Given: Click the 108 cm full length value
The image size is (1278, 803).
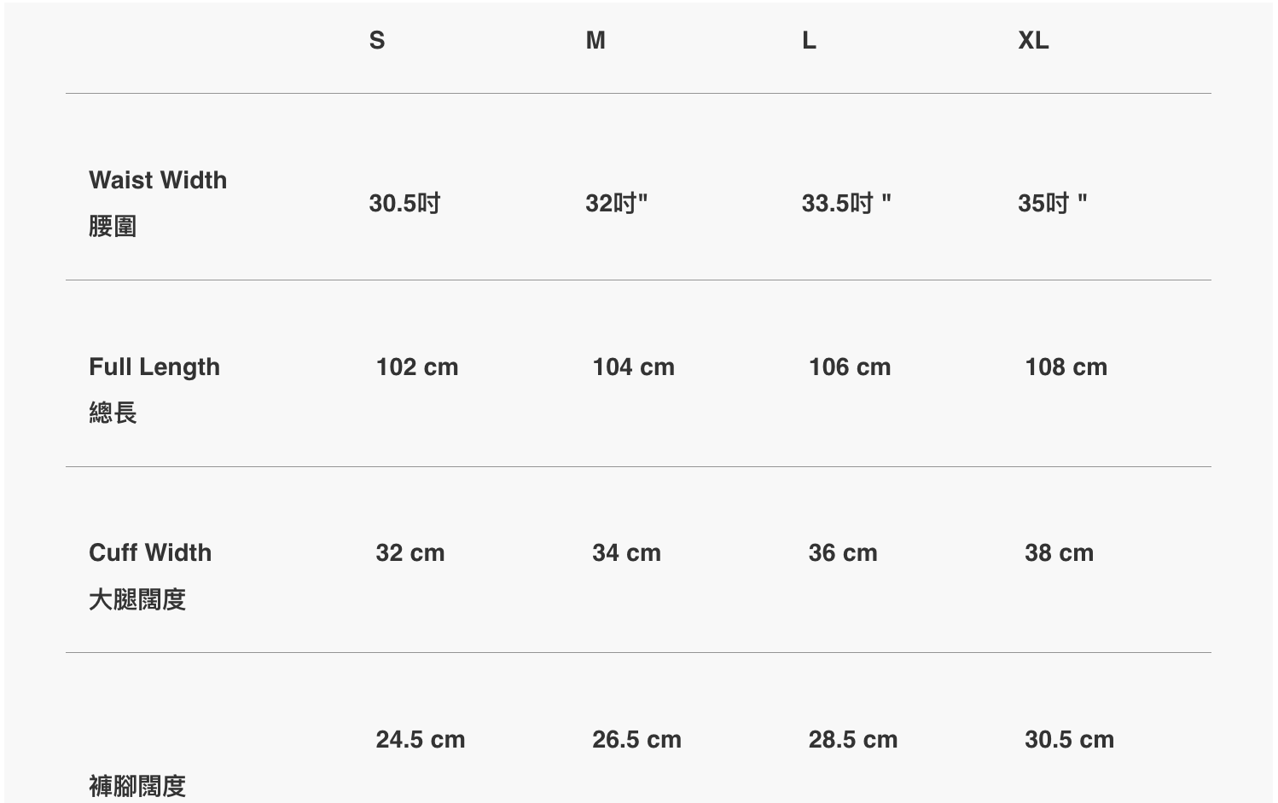Looking at the screenshot, I should (x=1066, y=367).
